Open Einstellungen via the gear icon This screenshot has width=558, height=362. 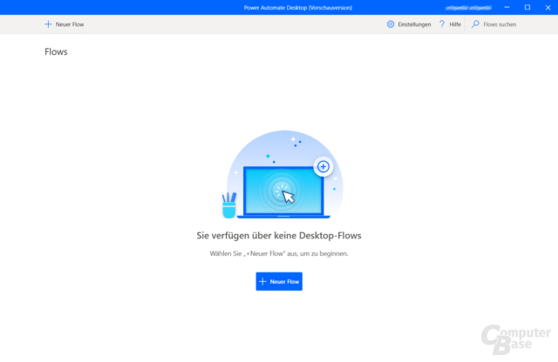[391, 24]
